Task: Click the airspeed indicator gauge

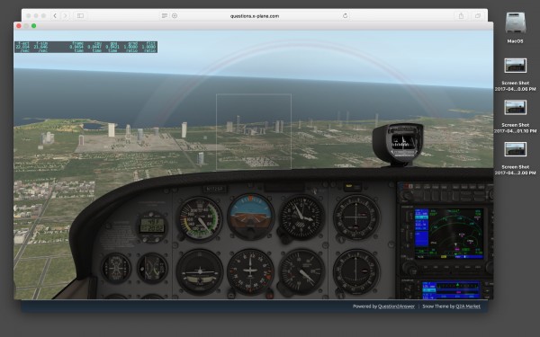Action: coord(200,218)
